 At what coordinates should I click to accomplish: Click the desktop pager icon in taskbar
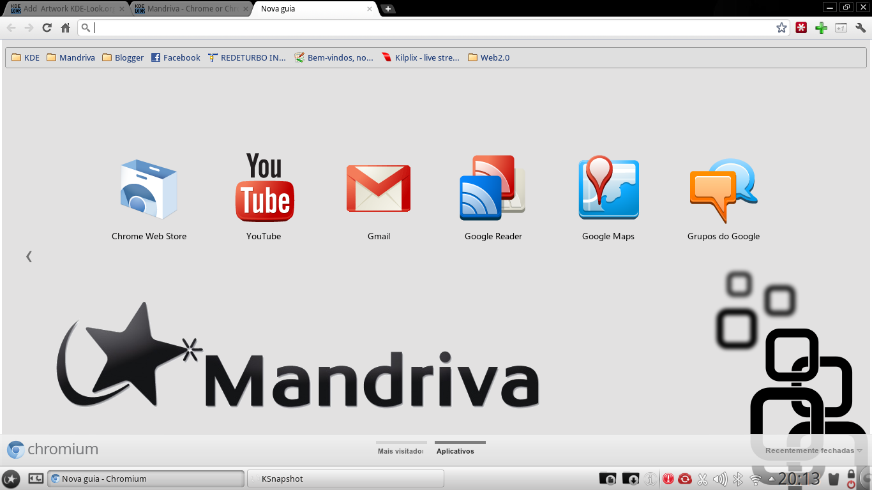pos(36,478)
